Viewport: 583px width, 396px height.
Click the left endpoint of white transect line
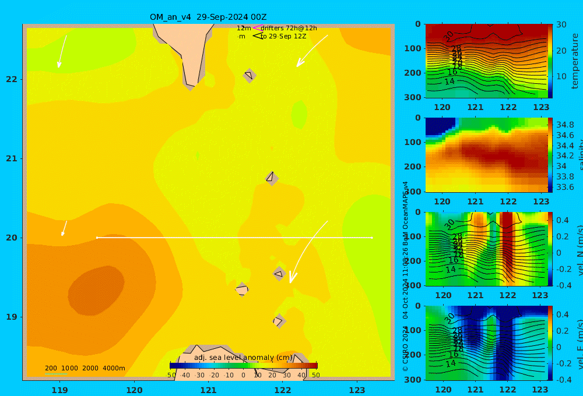pyautogui.click(x=97, y=238)
